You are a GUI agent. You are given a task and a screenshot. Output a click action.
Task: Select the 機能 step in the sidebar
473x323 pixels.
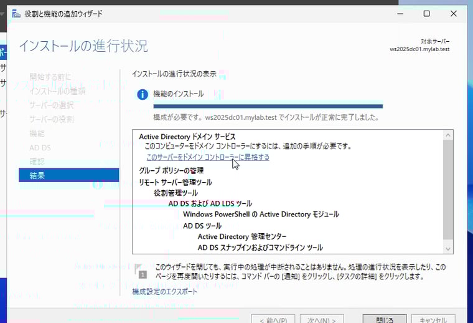37,133
